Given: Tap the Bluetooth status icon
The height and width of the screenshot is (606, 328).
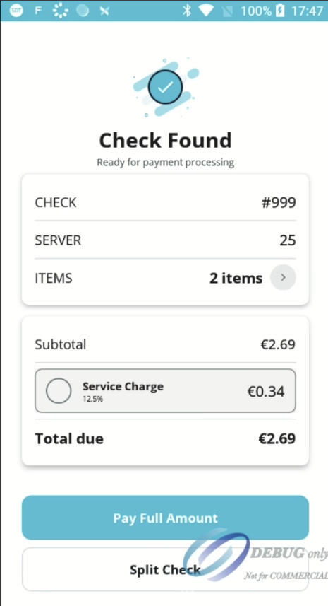Looking at the screenshot, I should click(x=187, y=11).
